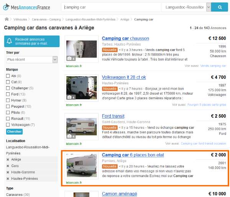Click leboncoin.fr under Volkswagen listing
The image size is (230, 197).
tap(74, 105)
